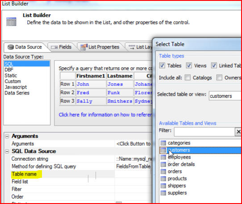
Task: Click the John cell in Row 1
Action: pyautogui.click(x=91, y=84)
